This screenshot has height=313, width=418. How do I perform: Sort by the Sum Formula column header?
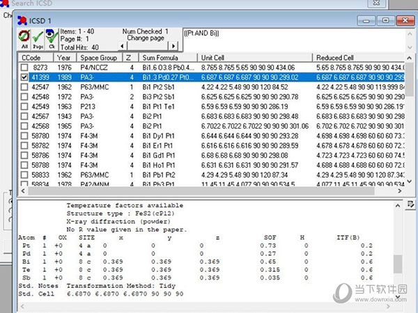tap(168, 58)
